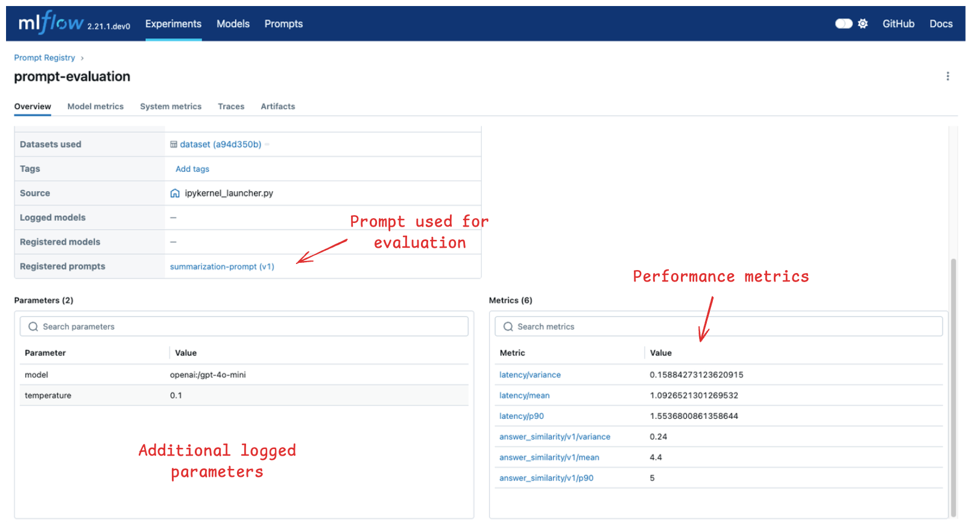This screenshot has height=528, width=971.
Task: Open the Traces tab
Action: 231,107
